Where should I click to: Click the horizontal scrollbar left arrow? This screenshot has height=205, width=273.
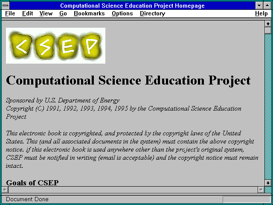tap(5, 190)
